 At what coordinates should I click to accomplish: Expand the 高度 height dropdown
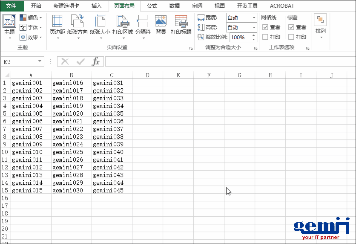pyautogui.click(x=254, y=28)
